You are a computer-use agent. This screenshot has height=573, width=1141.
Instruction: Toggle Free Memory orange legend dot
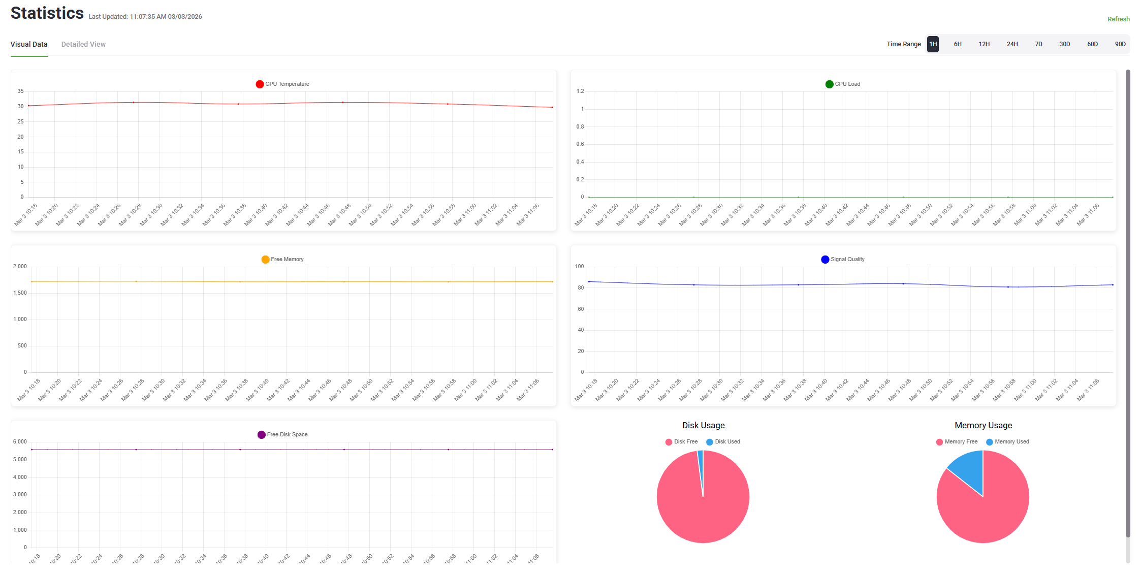(265, 260)
